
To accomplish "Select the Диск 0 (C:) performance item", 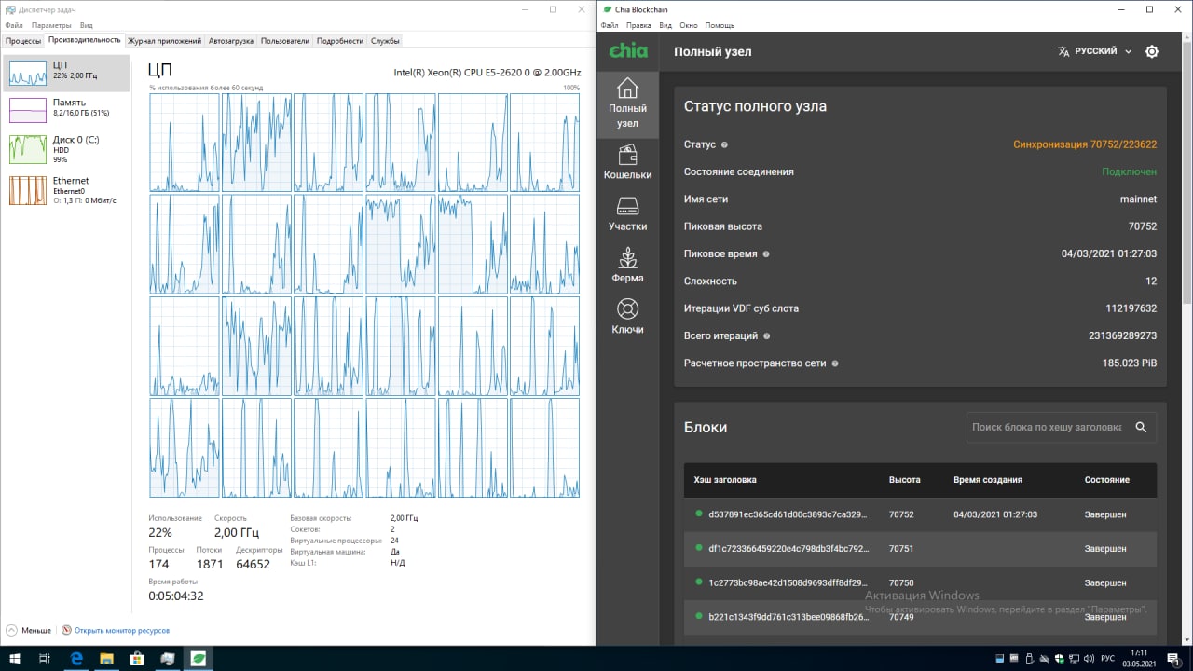I will 66,149.
